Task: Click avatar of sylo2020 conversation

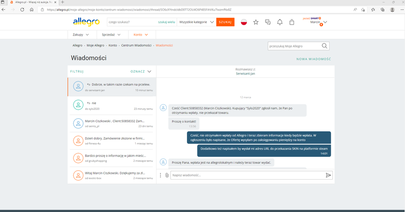Action: pyautogui.click(x=78, y=105)
